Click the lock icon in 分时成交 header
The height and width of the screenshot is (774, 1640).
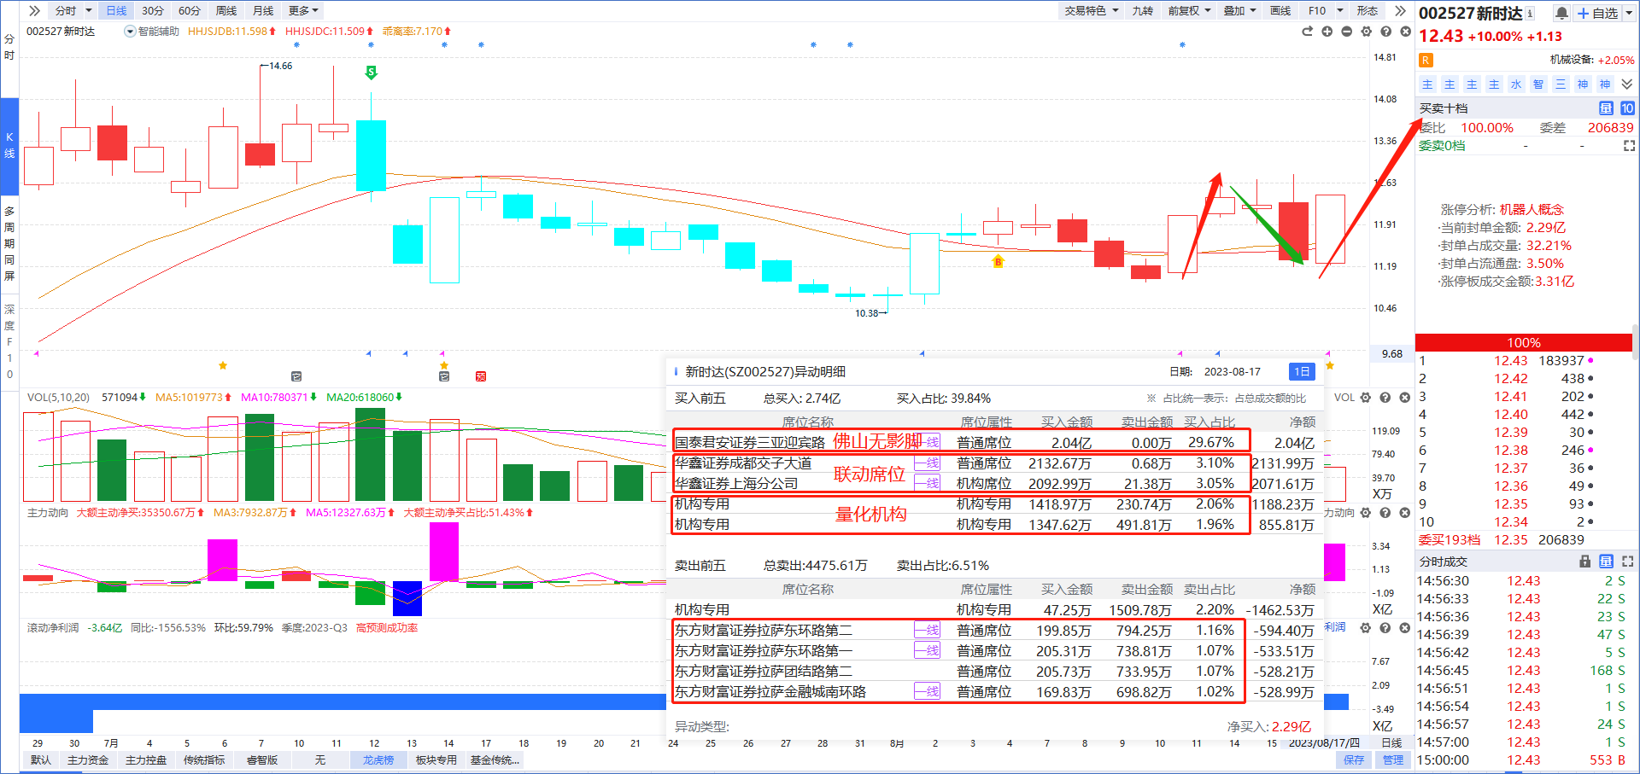(x=1585, y=562)
